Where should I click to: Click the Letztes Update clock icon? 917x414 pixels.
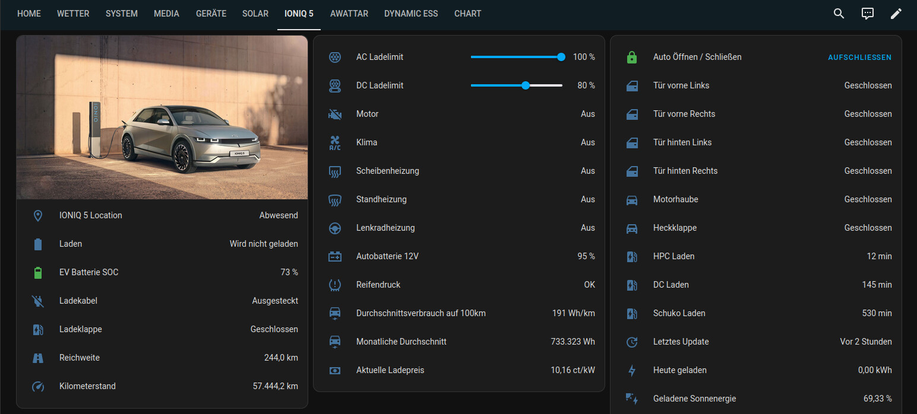click(x=632, y=342)
